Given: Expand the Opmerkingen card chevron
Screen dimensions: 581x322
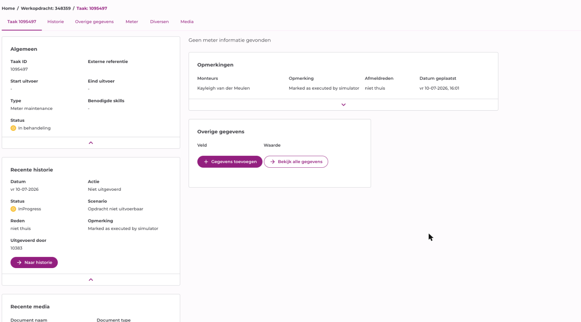Looking at the screenshot, I should (343, 105).
